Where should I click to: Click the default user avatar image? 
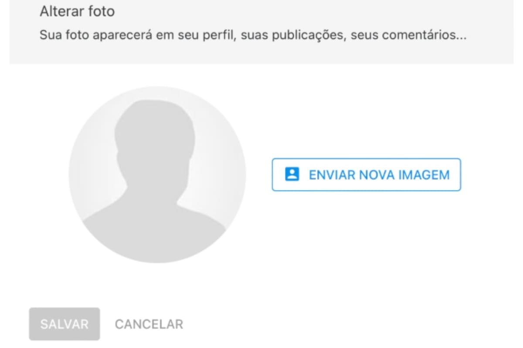[x=157, y=174]
